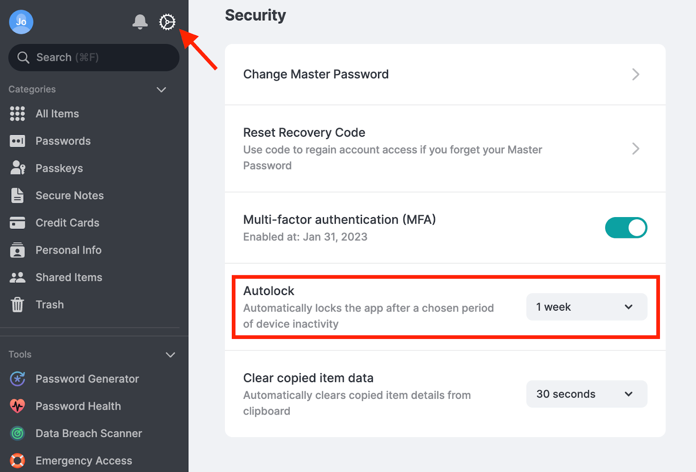
Task: Click the search field
Action: click(94, 57)
